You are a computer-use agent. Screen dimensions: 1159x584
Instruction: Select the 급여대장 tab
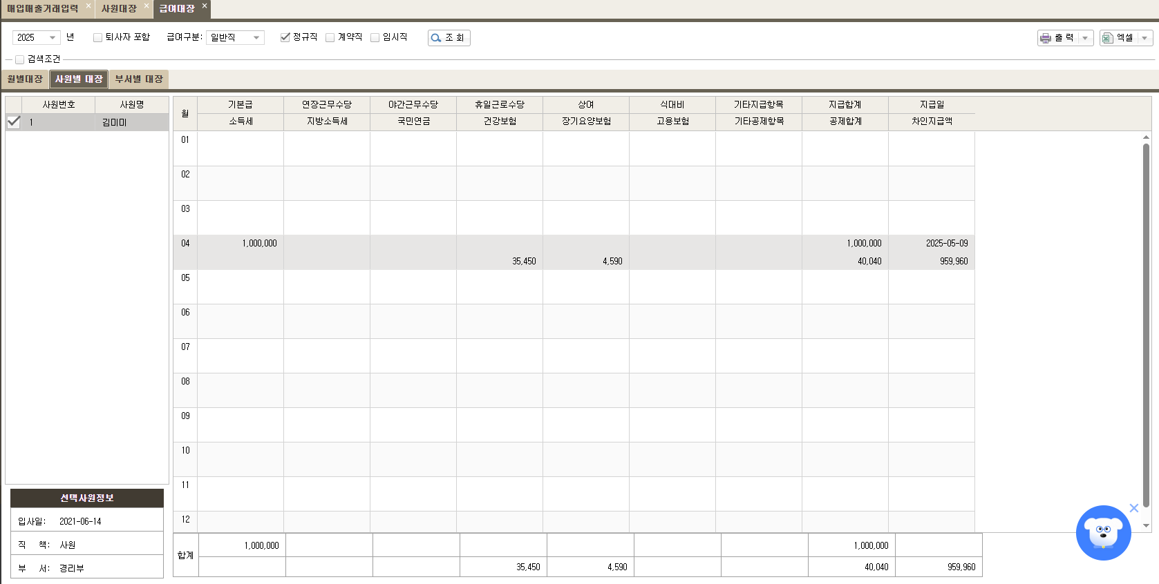click(177, 9)
